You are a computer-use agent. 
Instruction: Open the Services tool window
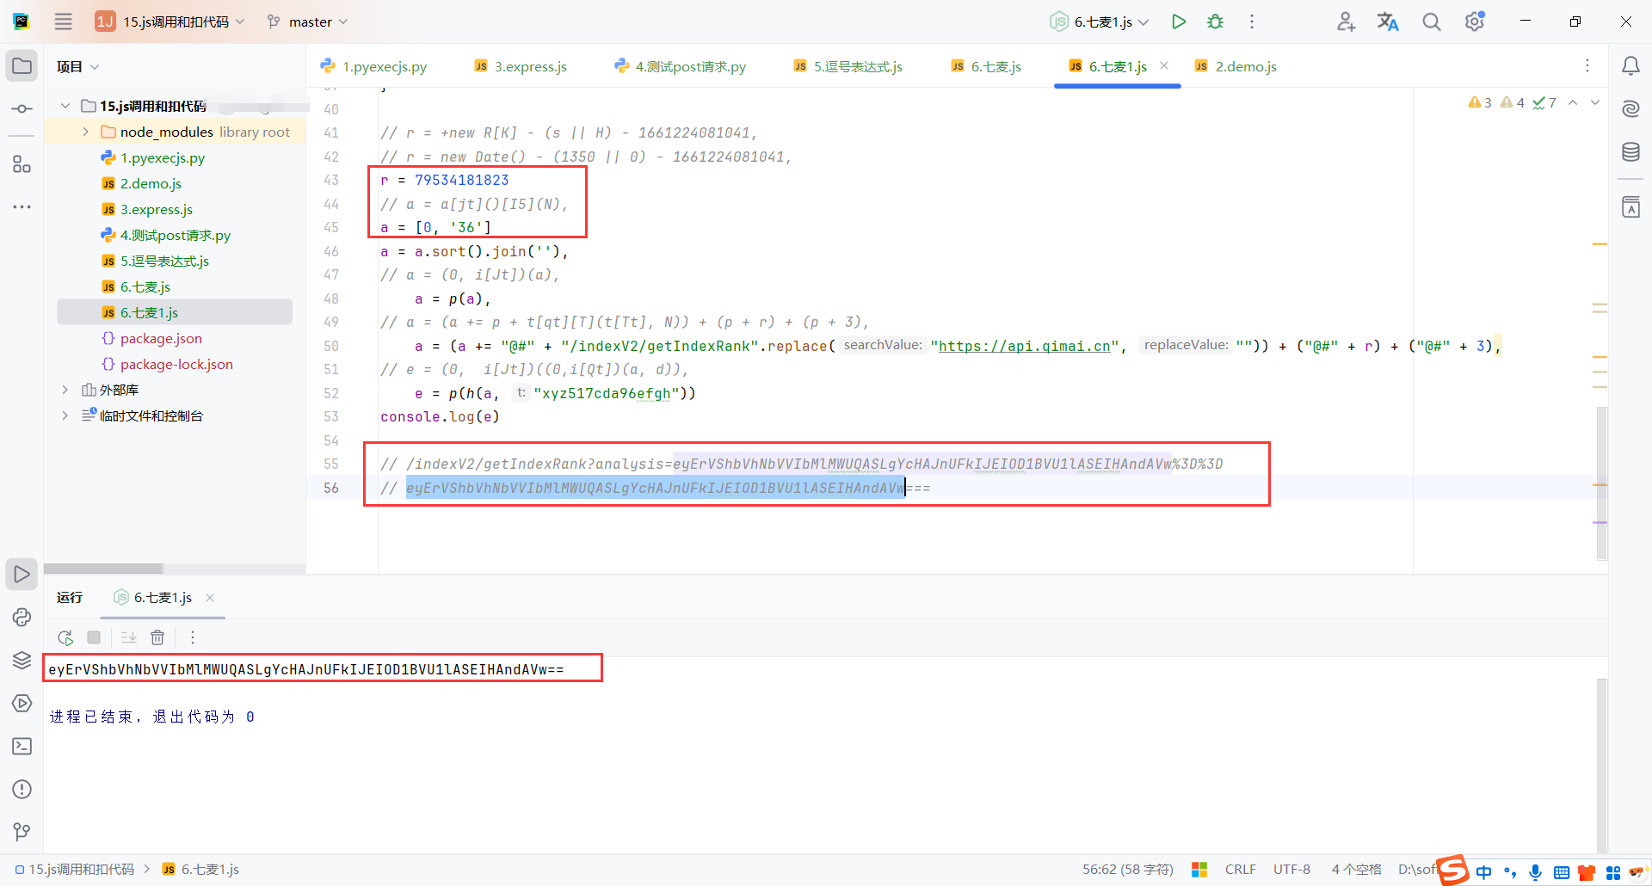pyautogui.click(x=22, y=703)
